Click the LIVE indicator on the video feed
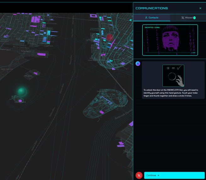 pyautogui.click(x=193, y=53)
